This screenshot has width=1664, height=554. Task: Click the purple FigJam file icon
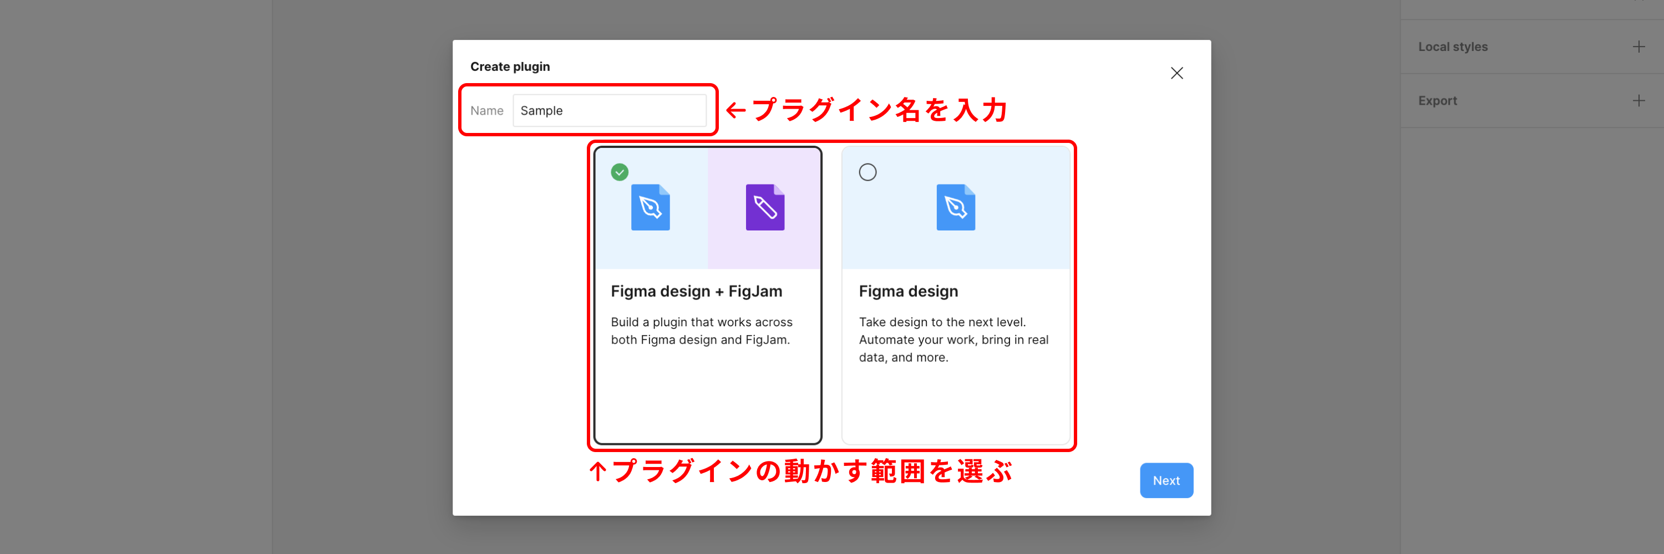(765, 207)
